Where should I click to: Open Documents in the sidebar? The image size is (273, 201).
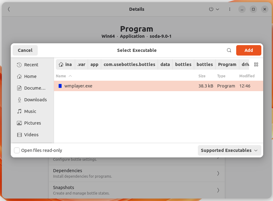pyautogui.click(x=33, y=88)
